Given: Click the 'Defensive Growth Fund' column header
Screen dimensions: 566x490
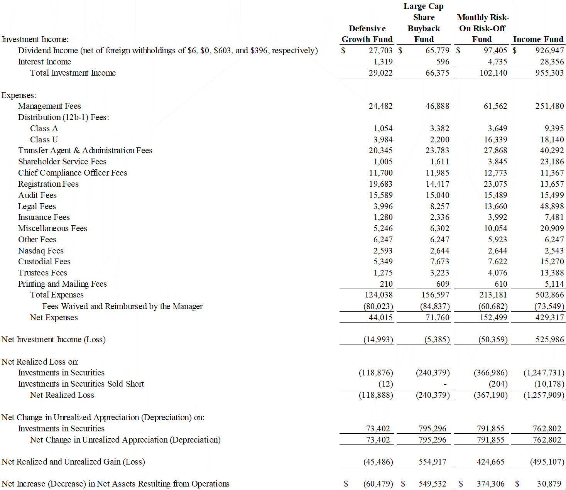Looking at the screenshot, I should 367,34.
